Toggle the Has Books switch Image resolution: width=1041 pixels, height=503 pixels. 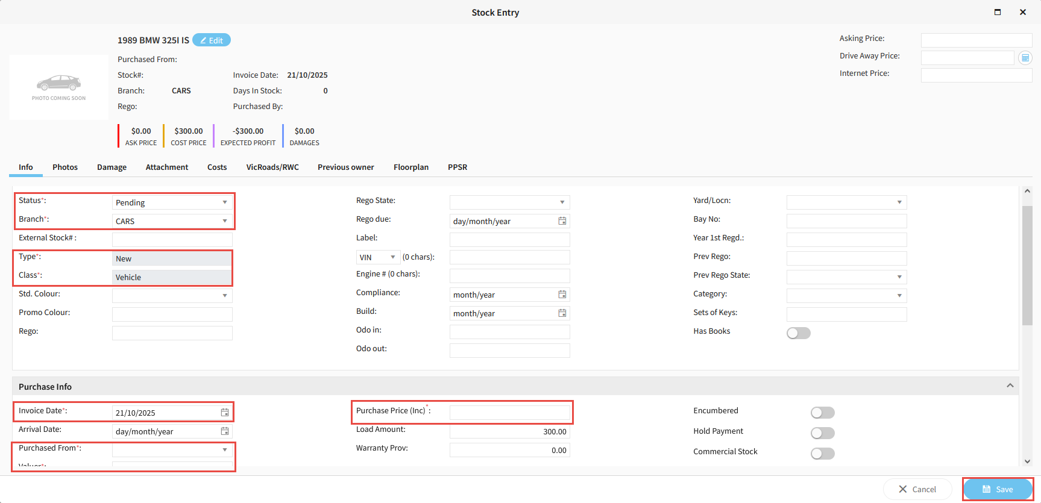pos(798,333)
